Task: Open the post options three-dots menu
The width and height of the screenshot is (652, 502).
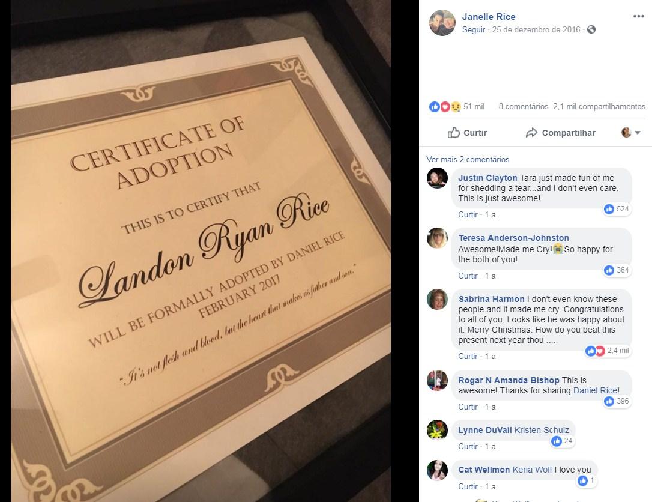Action: pos(638,16)
